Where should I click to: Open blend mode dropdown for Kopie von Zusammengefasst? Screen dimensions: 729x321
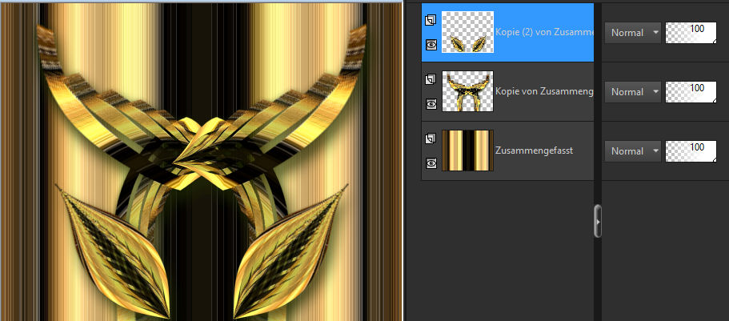point(632,92)
